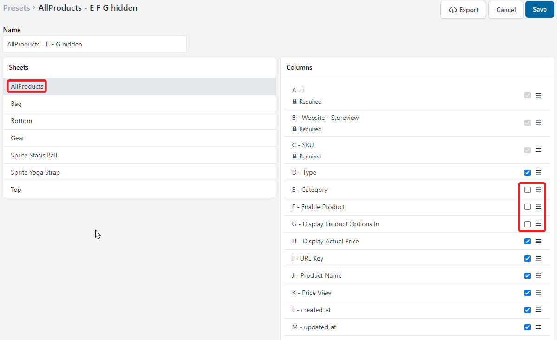Click the lock icon under A - i

pyautogui.click(x=295, y=101)
